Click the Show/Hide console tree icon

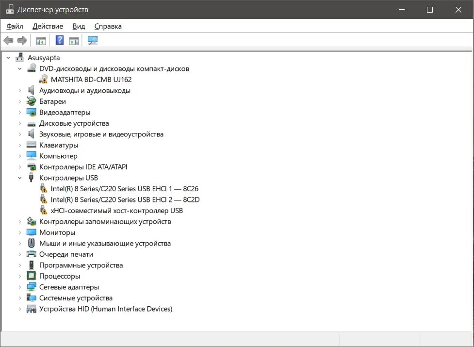click(41, 40)
